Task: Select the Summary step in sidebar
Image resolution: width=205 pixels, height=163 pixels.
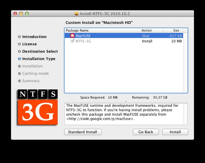Action: pyautogui.click(x=31, y=81)
